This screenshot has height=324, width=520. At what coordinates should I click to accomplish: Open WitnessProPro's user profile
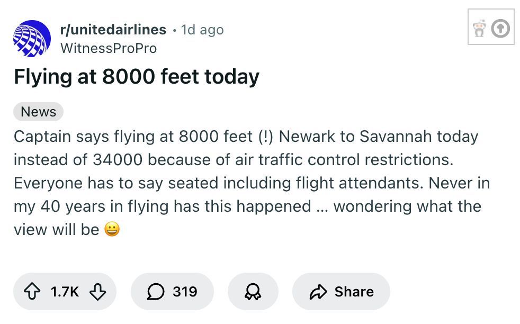[109, 48]
